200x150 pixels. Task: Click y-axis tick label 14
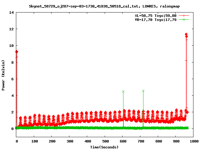[11, 12]
